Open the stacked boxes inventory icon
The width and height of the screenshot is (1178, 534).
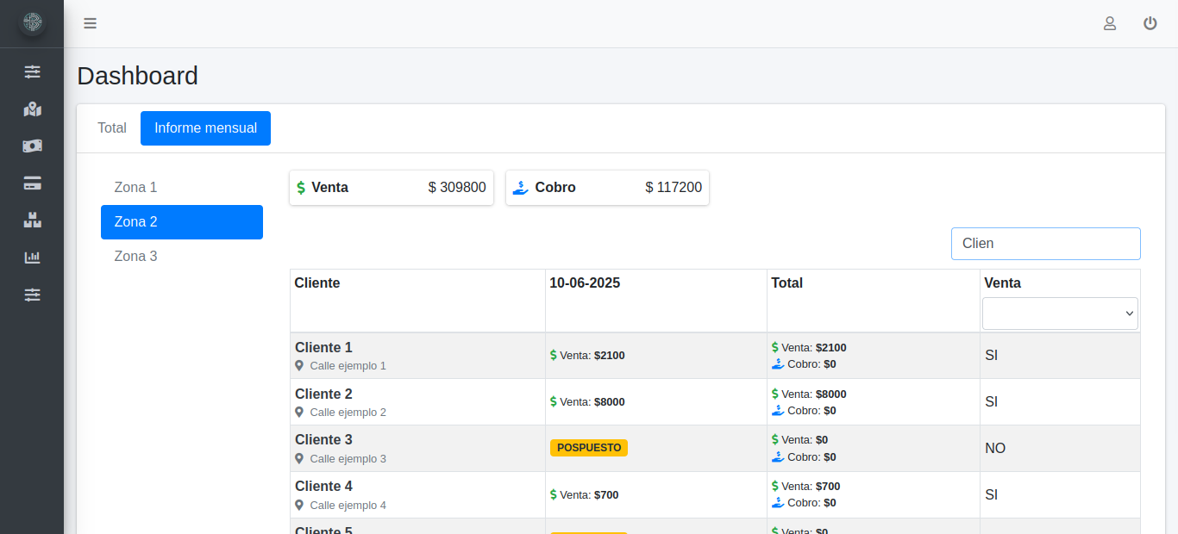coord(32,220)
